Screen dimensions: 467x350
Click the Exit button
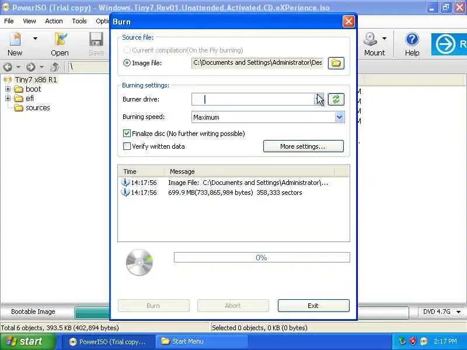pos(313,306)
